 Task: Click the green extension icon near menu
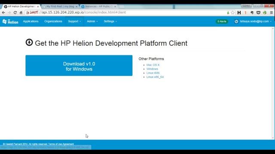coord(265,12)
